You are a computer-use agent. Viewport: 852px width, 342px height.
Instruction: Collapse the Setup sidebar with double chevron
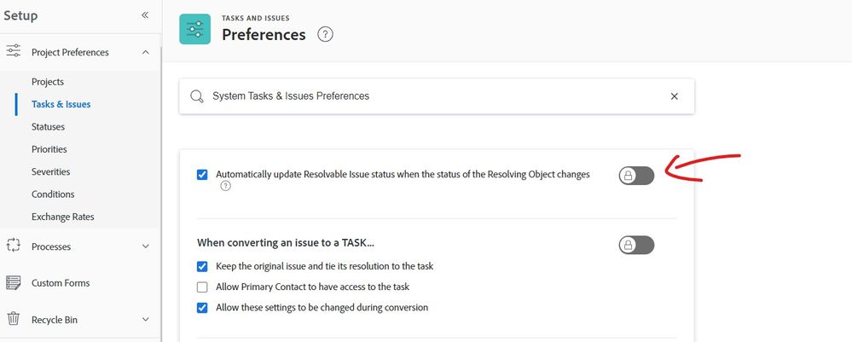coord(145,15)
